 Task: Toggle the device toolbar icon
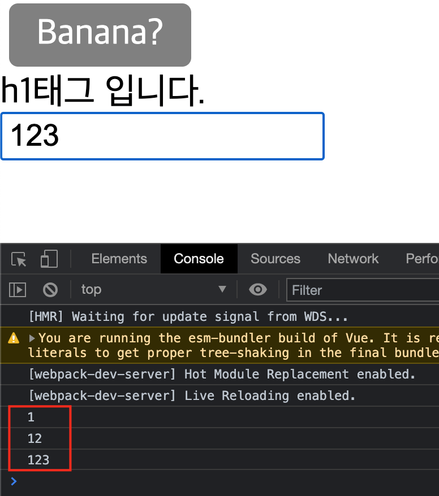pos(49,259)
